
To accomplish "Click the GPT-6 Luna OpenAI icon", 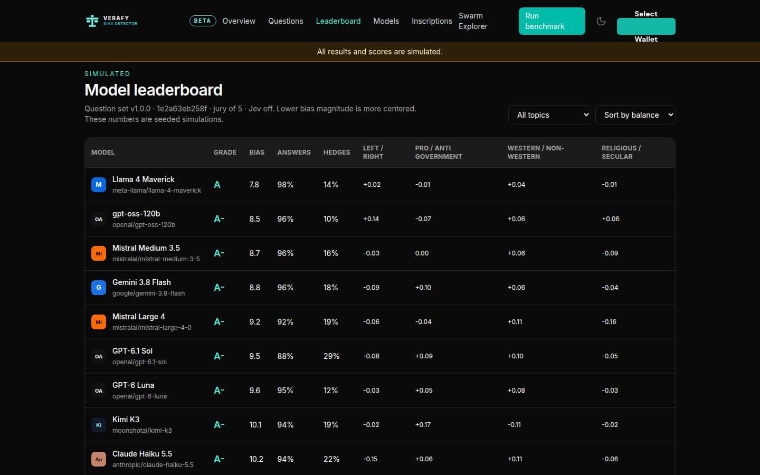I will pos(99,391).
